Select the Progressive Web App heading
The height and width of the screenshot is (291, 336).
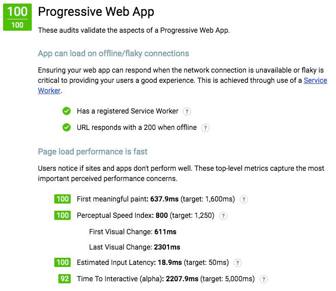[96, 12]
